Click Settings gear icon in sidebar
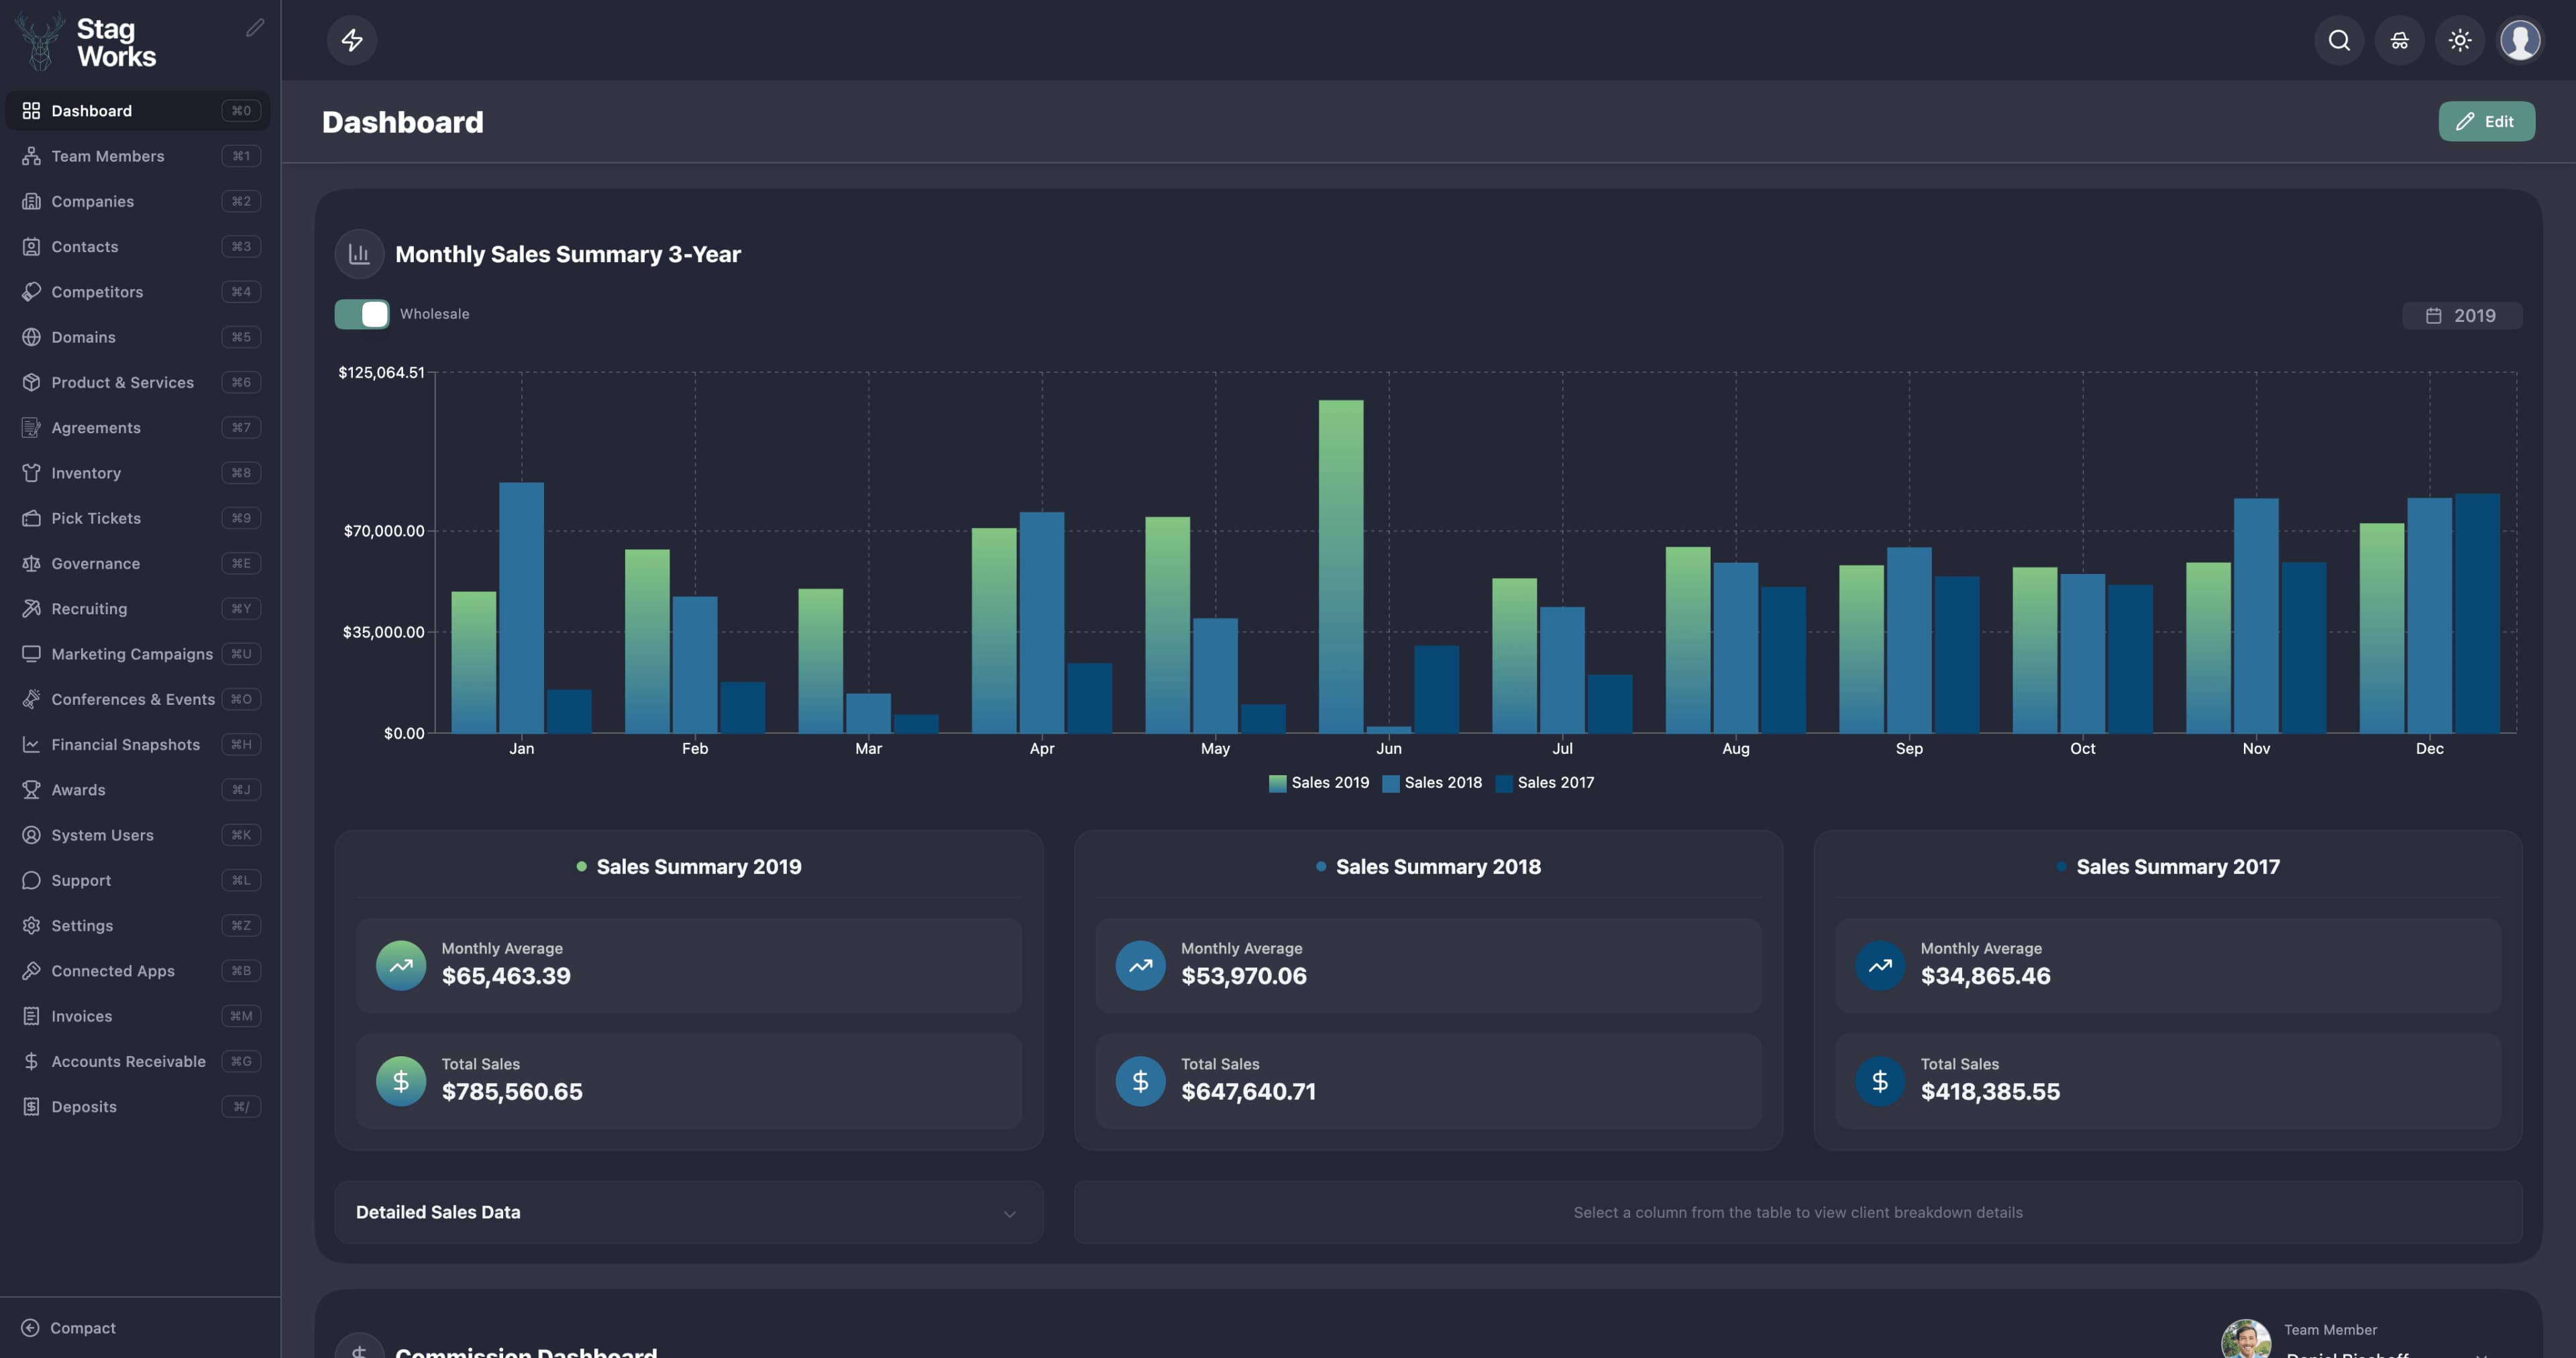The image size is (2576, 1358). pyautogui.click(x=31, y=925)
